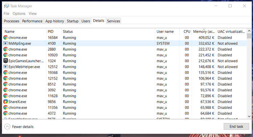Click the EpicWebHelper.exe icon
The image size is (253, 137).
pos(5,66)
